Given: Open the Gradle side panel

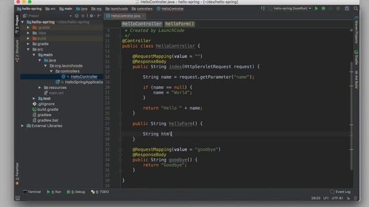Looking at the screenshot, I should click(x=356, y=57).
